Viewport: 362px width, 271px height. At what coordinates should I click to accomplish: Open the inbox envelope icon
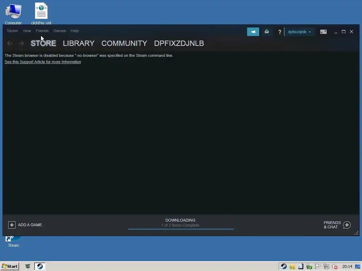click(267, 31)
